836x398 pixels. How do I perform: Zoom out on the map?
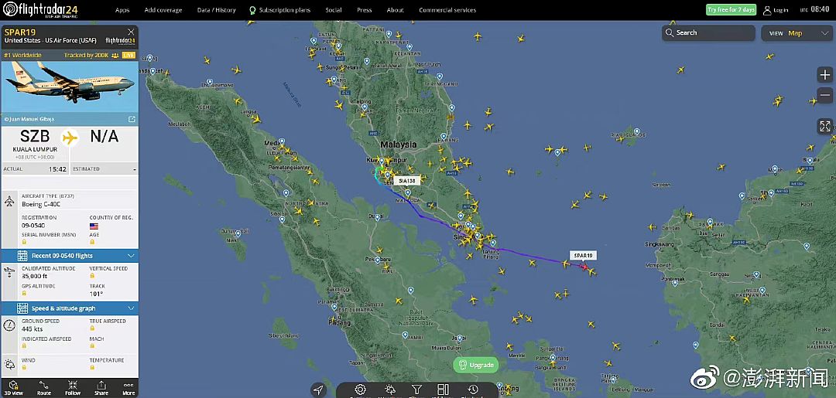[825, 95]
